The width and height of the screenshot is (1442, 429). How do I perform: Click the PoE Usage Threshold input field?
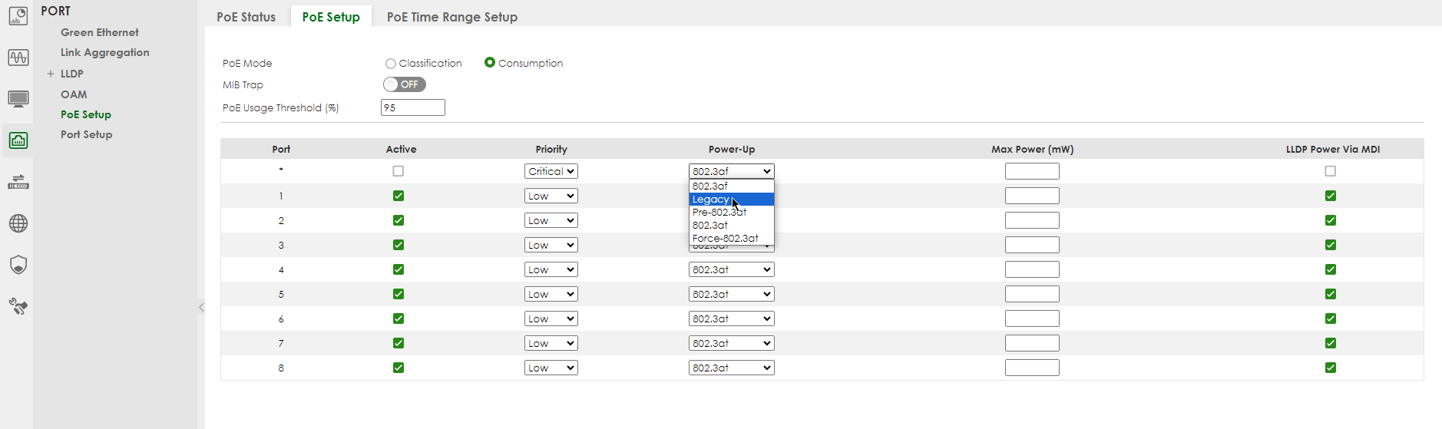[412, 107]
